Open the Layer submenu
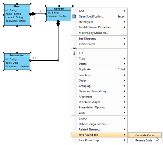 point(99,113)
